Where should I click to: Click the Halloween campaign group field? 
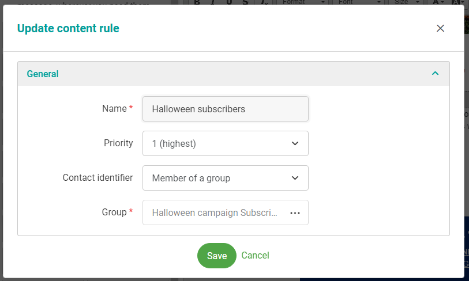(x=215, y=212)
